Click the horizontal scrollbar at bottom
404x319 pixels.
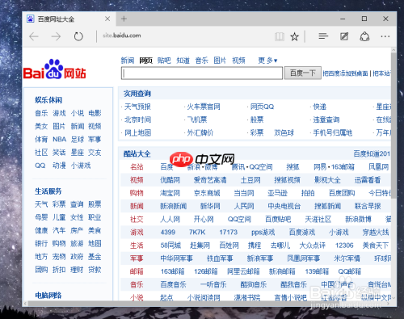[206, 304]
